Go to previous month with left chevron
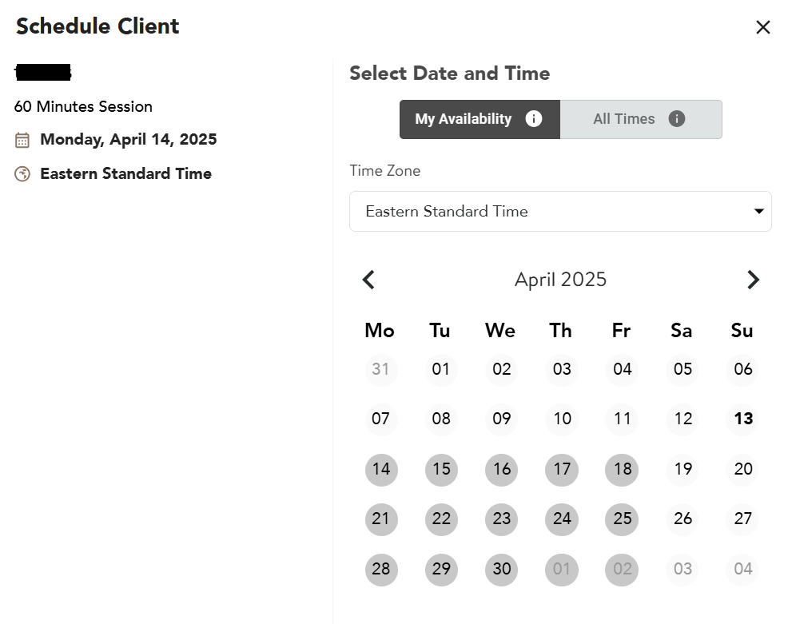 [368, 280]
